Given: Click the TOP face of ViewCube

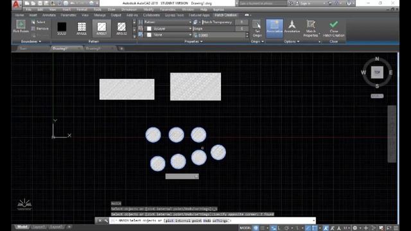Looking at the screenshot, I should coord(377,73).
